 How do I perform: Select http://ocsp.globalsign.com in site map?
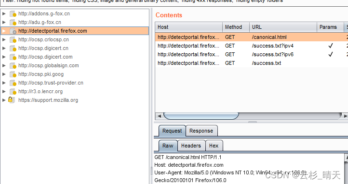tap(49, 65)
